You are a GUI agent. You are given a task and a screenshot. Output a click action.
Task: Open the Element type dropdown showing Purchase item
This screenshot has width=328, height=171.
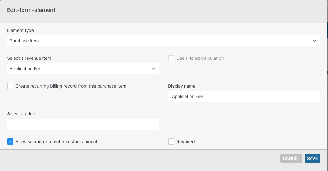pyautogui.click(x=164, y=41)
